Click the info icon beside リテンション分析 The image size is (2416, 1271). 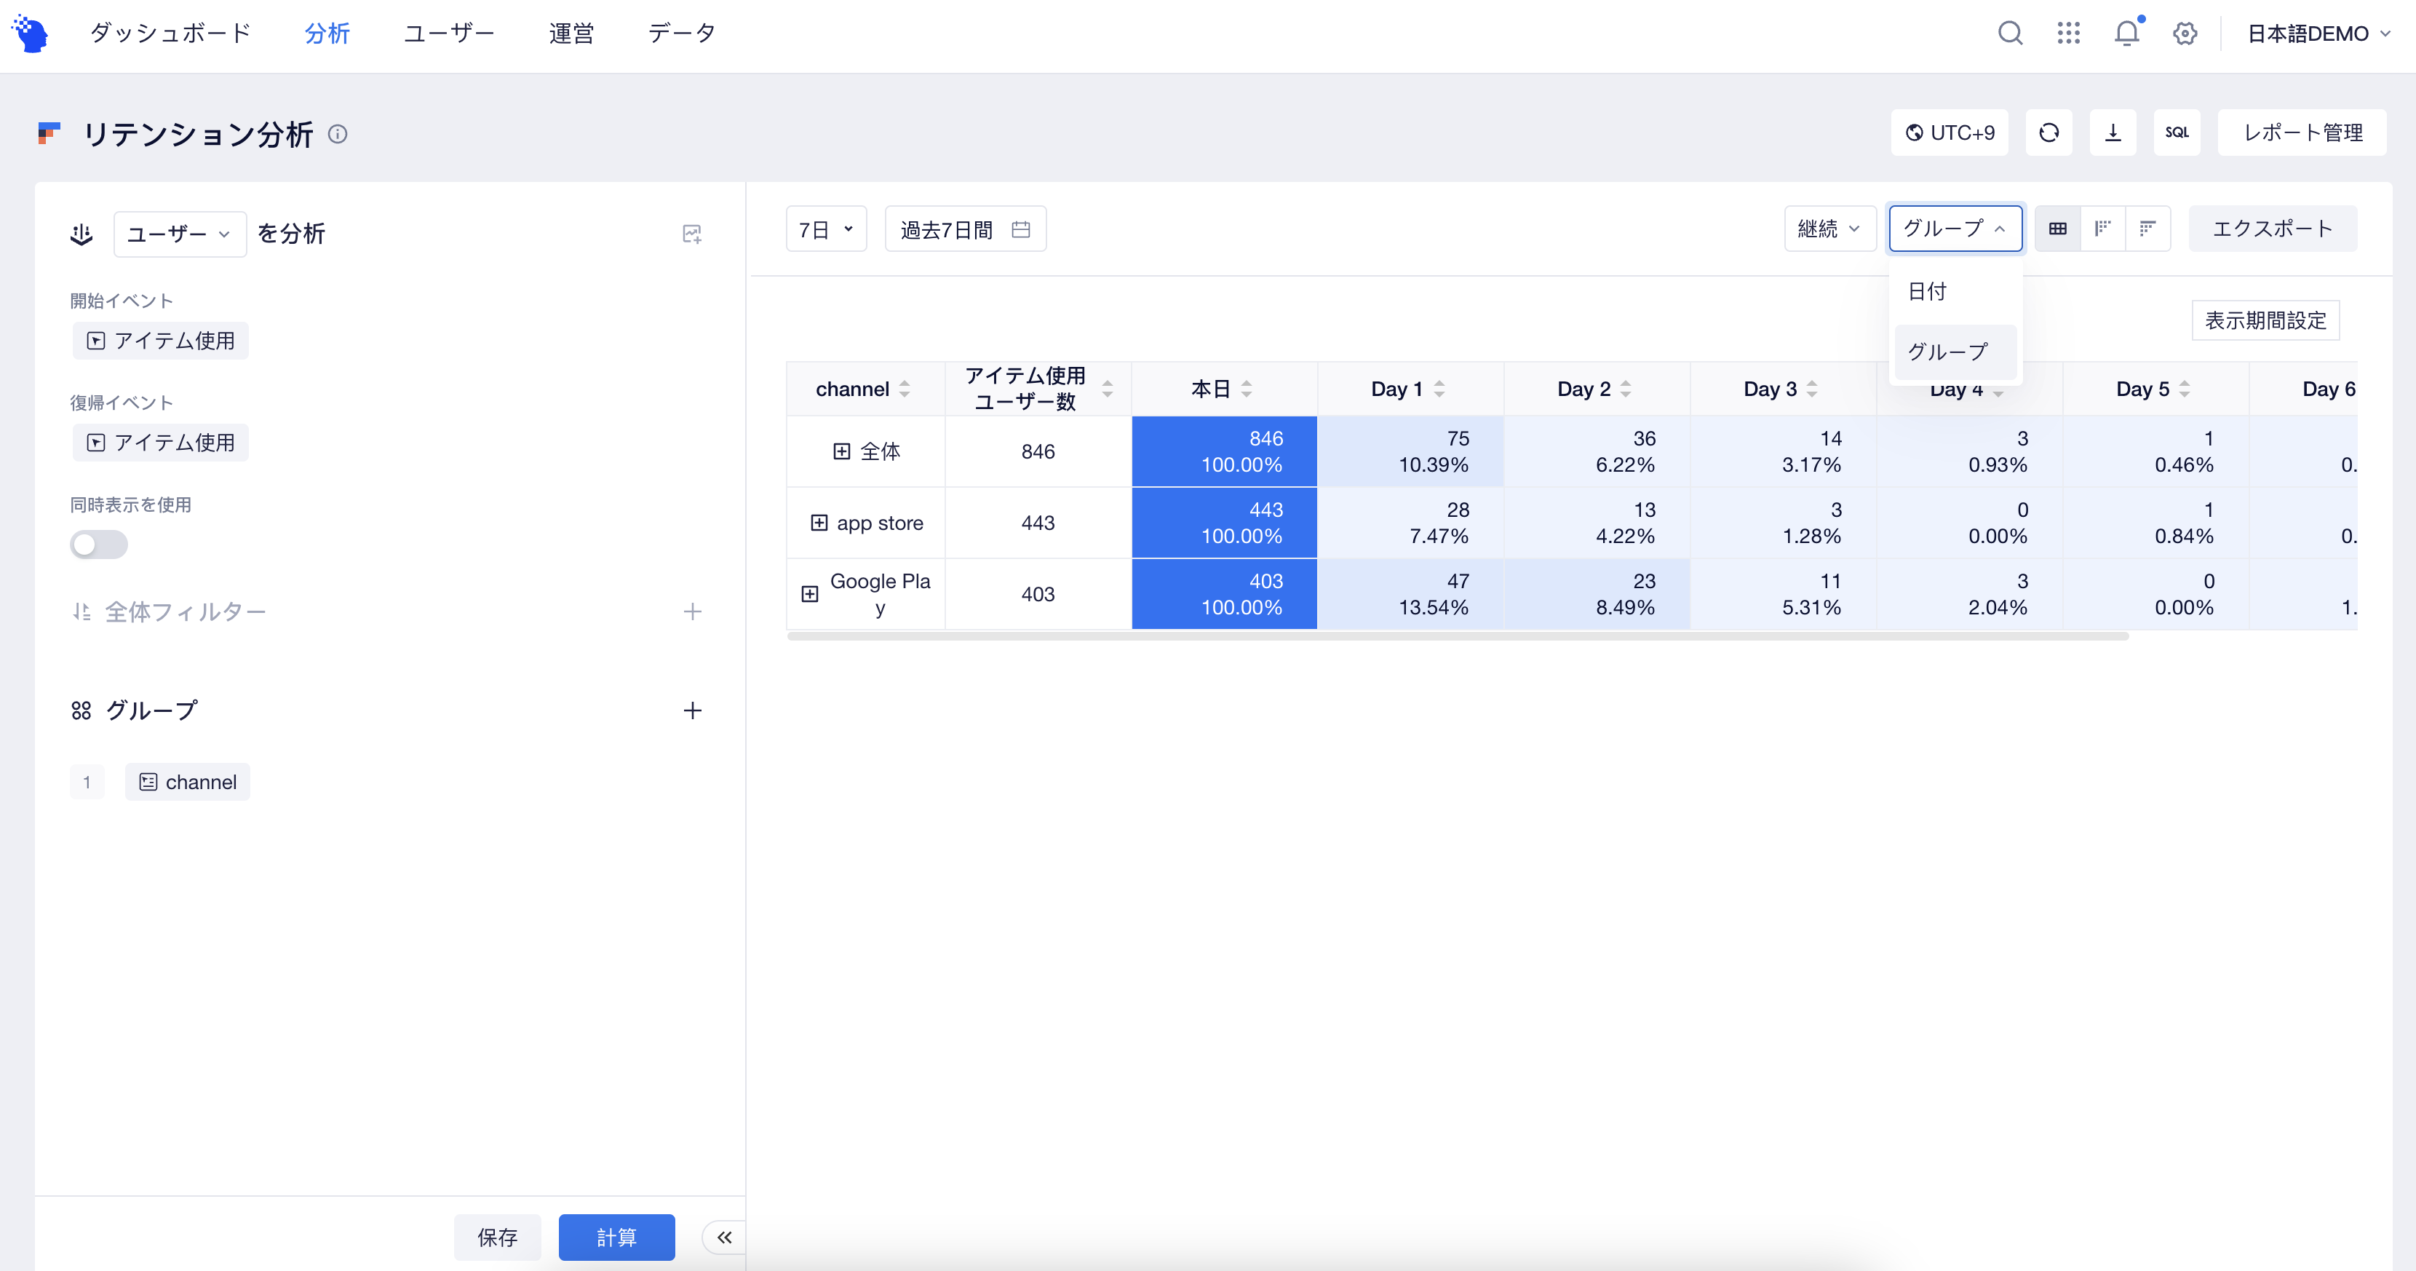click(x=338, y=134)
